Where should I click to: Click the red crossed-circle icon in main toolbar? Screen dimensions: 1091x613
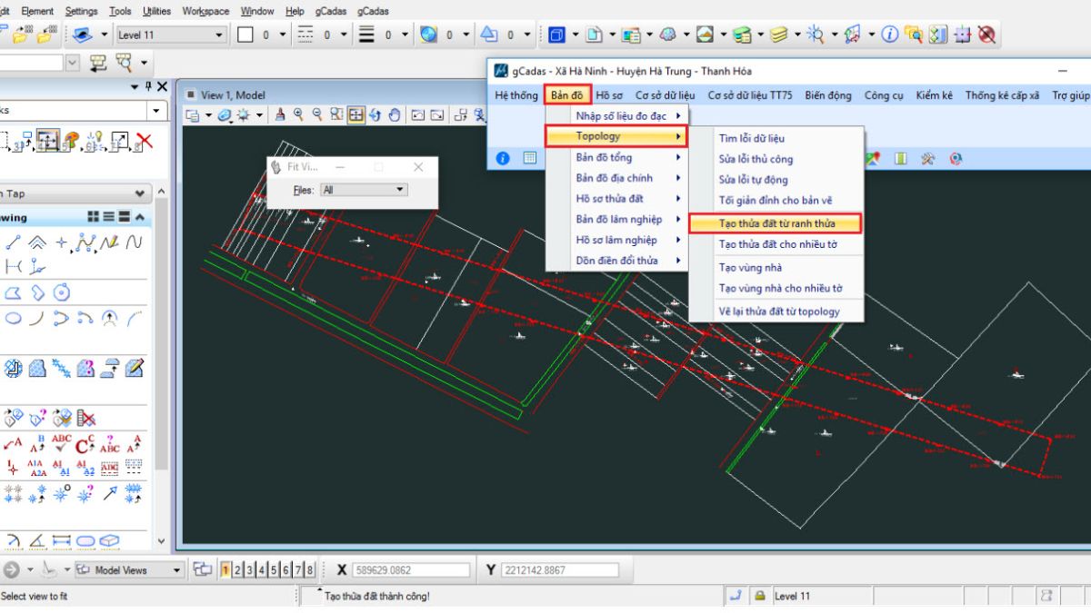pos(986,35)
